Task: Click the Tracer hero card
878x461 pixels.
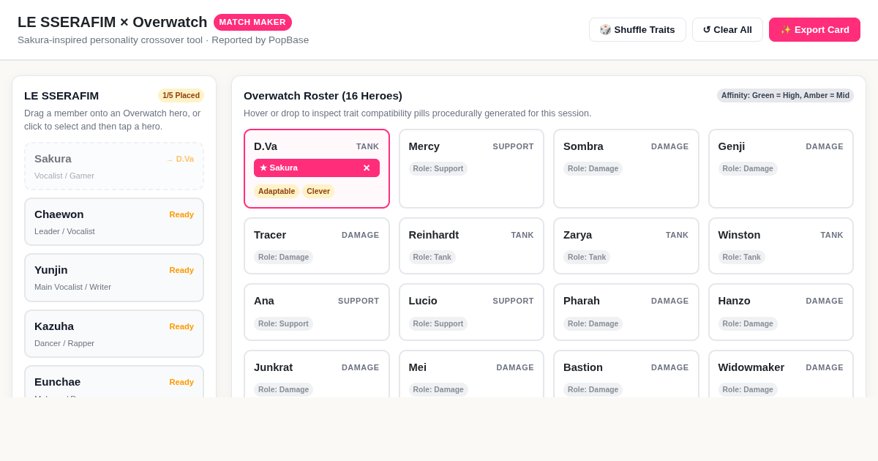Action: pyautogui.click(x=317, y=246)
